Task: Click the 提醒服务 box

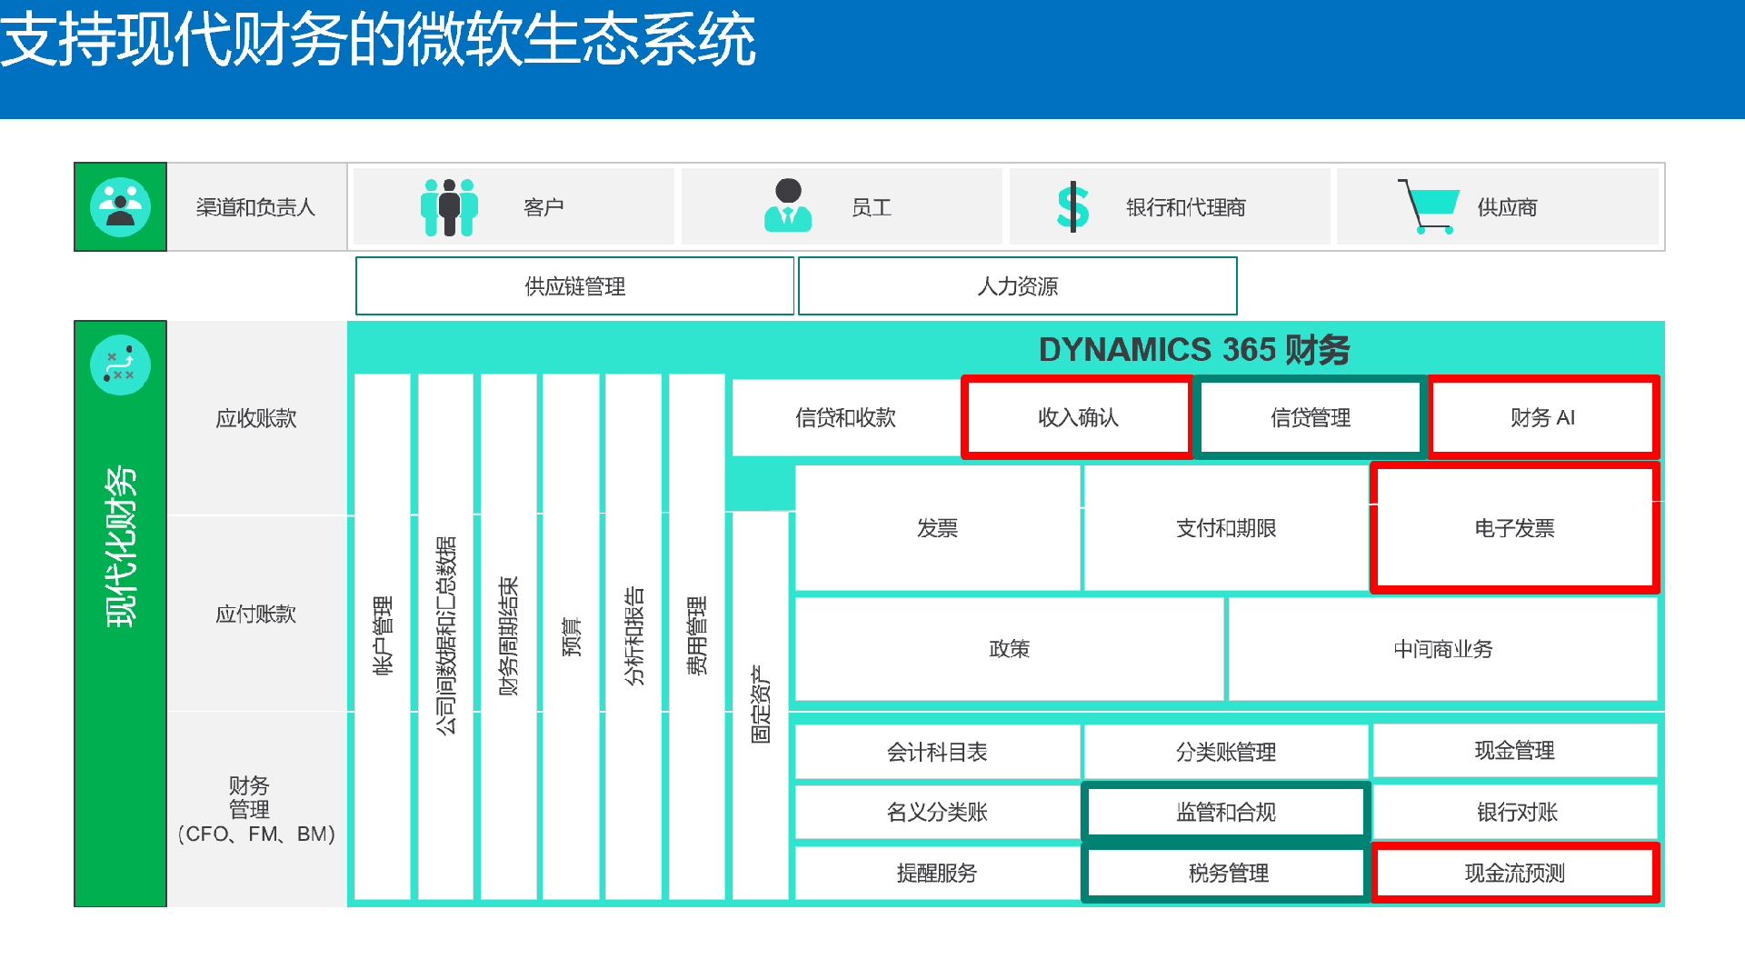Action: pyautogui.click(x=937, y=873)
